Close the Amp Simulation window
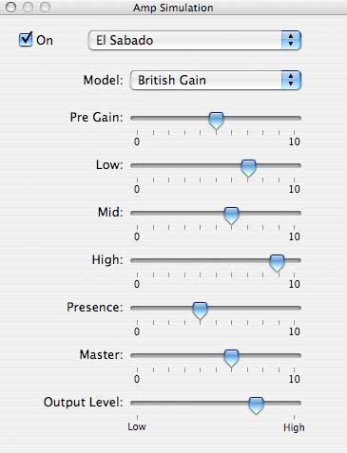 11,7
